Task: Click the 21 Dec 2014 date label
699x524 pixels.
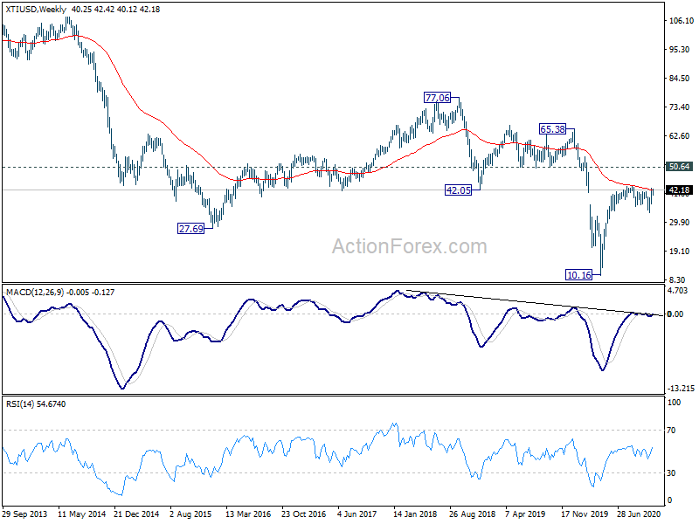Action: [x=137, y=514]
